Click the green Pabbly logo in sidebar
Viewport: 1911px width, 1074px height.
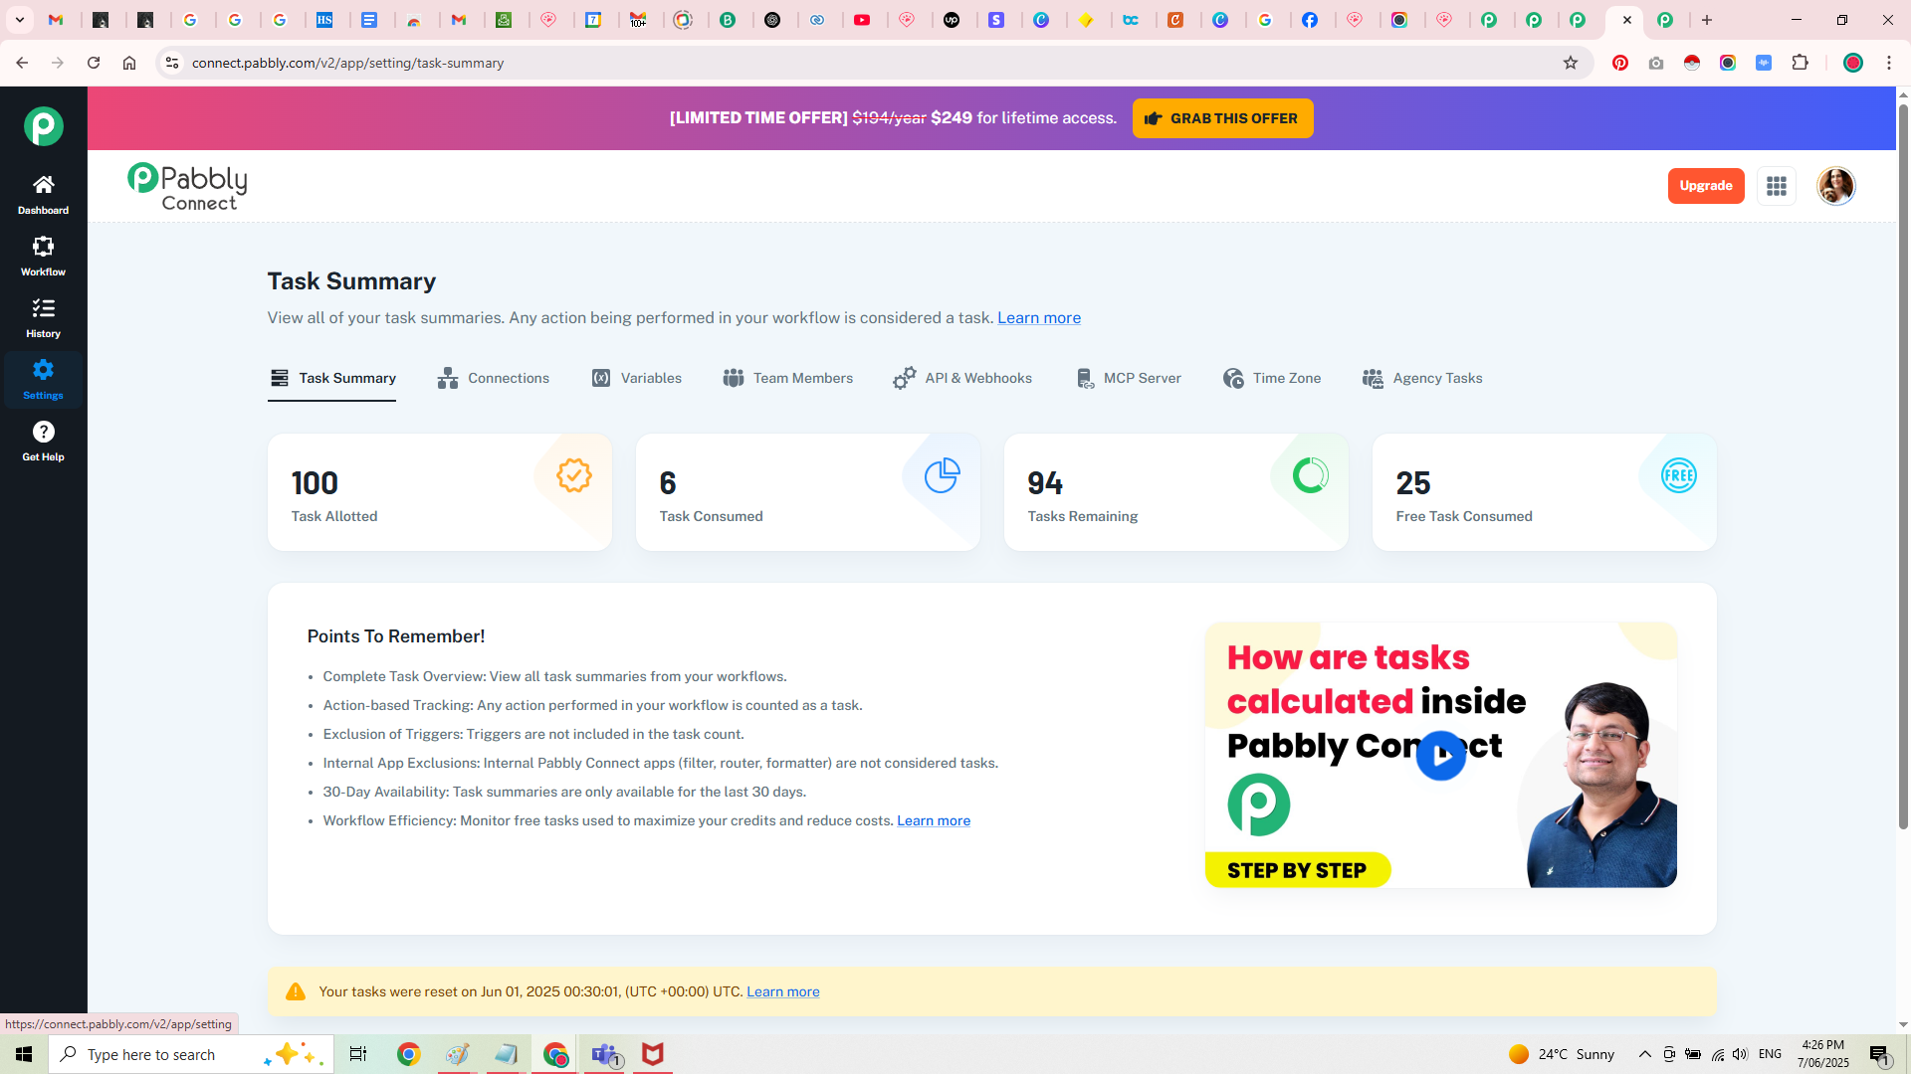tap(44, 126)
